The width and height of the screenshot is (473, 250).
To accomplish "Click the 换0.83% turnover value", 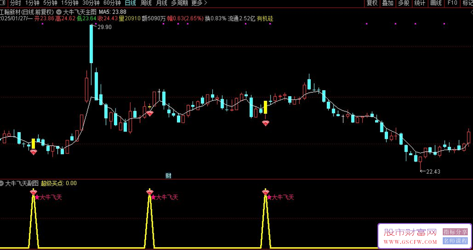I will pos(215,19).
